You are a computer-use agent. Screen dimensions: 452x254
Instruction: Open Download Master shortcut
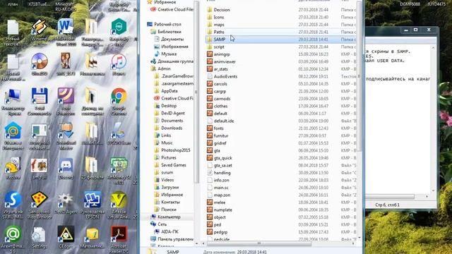pos(66,136)
